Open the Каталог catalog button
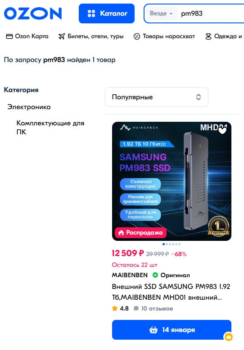Image resolution: width=244 pixels, height=350 pixels. (x=107, y=13)
